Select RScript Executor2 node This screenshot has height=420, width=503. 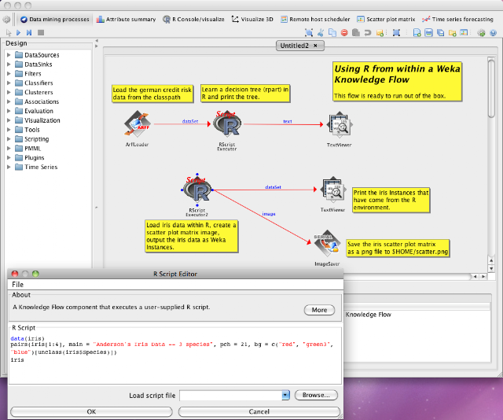(x=197, y=190)
